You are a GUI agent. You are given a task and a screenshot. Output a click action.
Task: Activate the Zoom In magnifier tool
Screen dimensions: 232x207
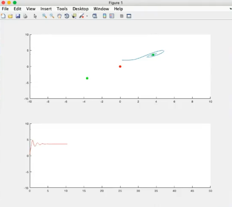click(x=44, y=16)
